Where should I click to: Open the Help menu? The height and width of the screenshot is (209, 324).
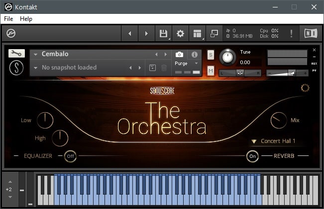click(x=26, y=19)
